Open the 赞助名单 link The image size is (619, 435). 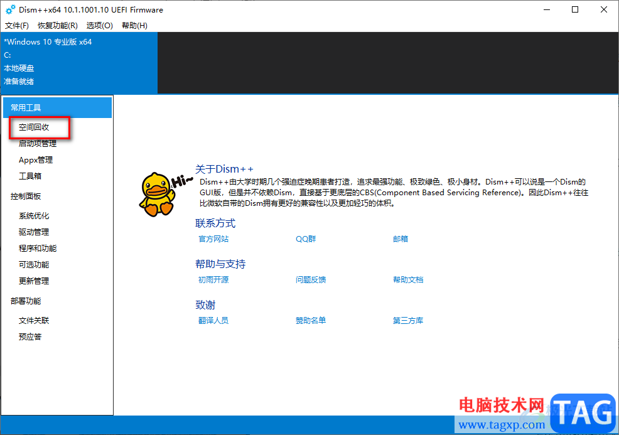tap(311, 321)
